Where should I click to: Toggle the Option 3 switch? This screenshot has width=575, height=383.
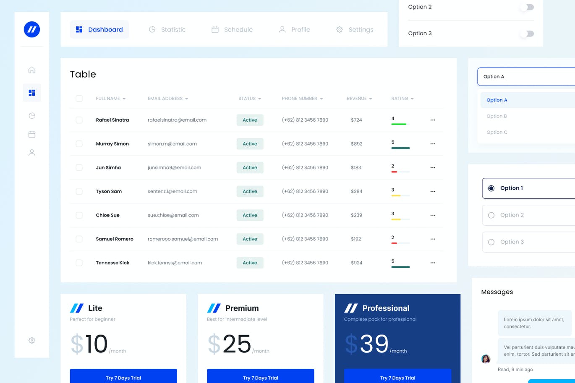[x=528, y=34]
